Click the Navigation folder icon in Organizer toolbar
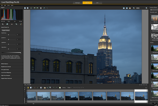158x106 pixels. (x=28, y=88)
